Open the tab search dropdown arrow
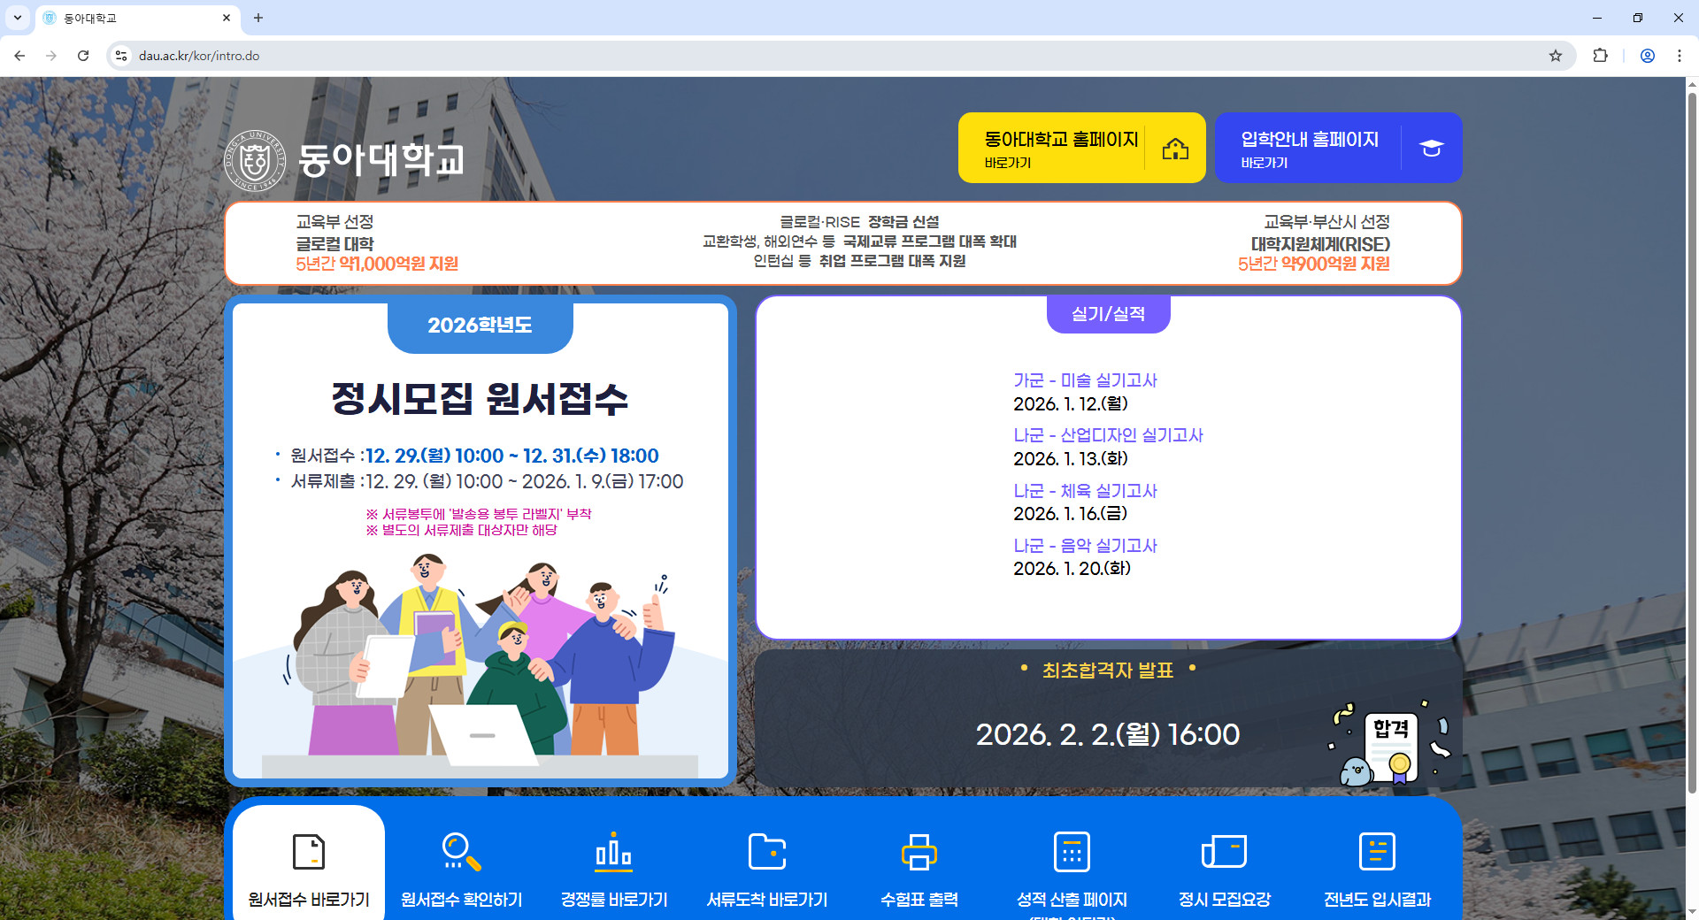The height and width of the screenshot is (920, 1699). pos(17,18)
